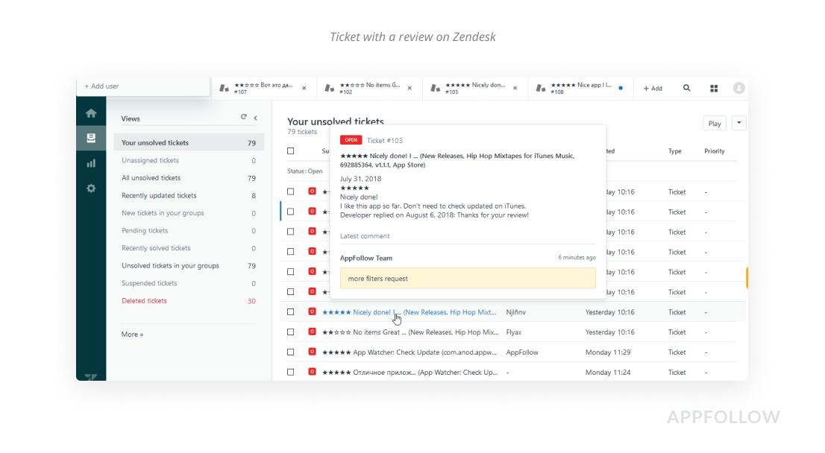This screenshot has height=453, width=825.
Task: Select 'Deleted tickets' view
Action: pos(144,301)
